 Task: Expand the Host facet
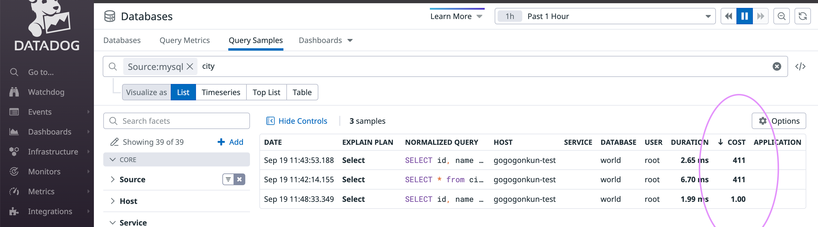click(112, 201)
